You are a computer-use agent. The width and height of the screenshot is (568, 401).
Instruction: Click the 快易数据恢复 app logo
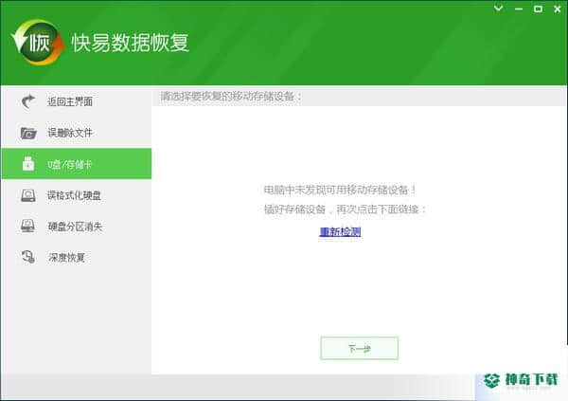click(x=39, y=43)
